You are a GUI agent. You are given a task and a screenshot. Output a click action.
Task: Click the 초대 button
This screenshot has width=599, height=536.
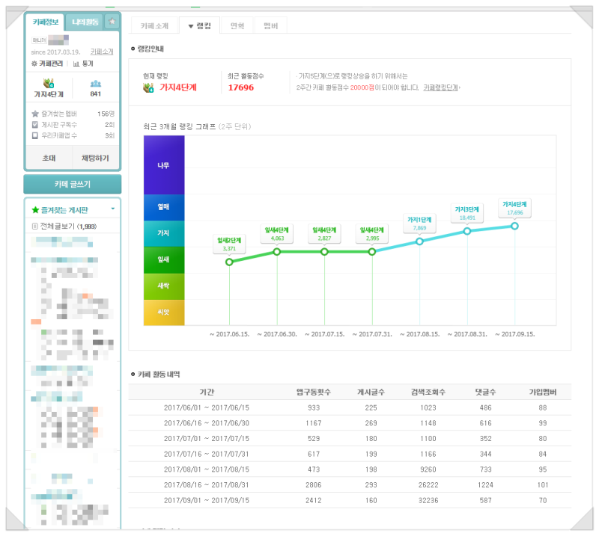(x=49, y=158)
